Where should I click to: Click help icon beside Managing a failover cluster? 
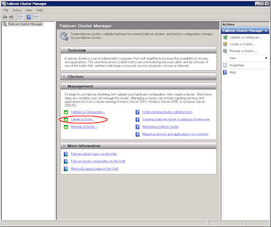[138, 127]
